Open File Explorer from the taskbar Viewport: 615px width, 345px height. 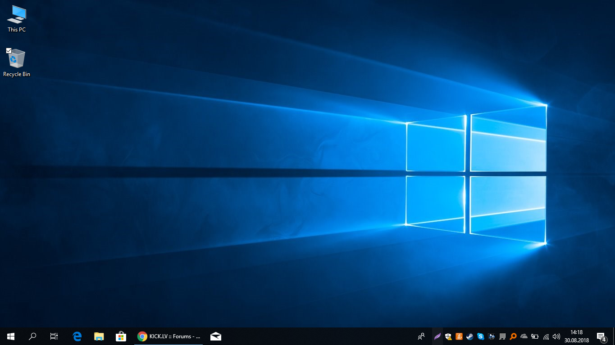point(99,336)
